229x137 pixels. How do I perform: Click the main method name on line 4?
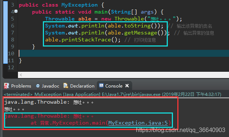pos(101,12)
